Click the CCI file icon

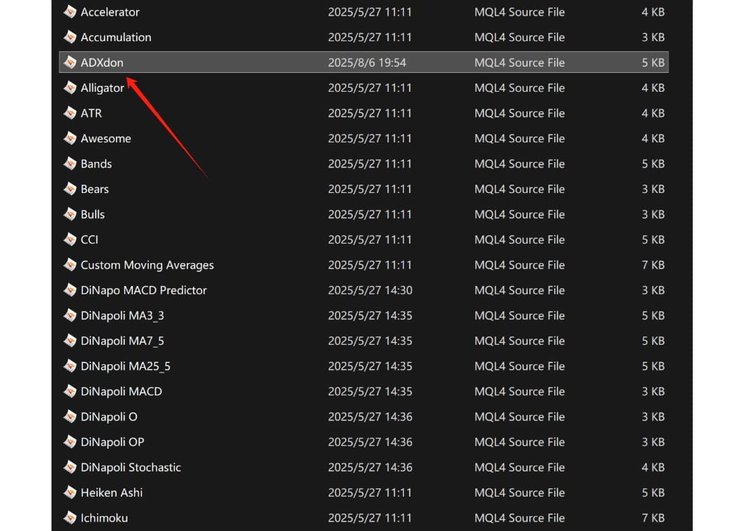tap(70, 240)
